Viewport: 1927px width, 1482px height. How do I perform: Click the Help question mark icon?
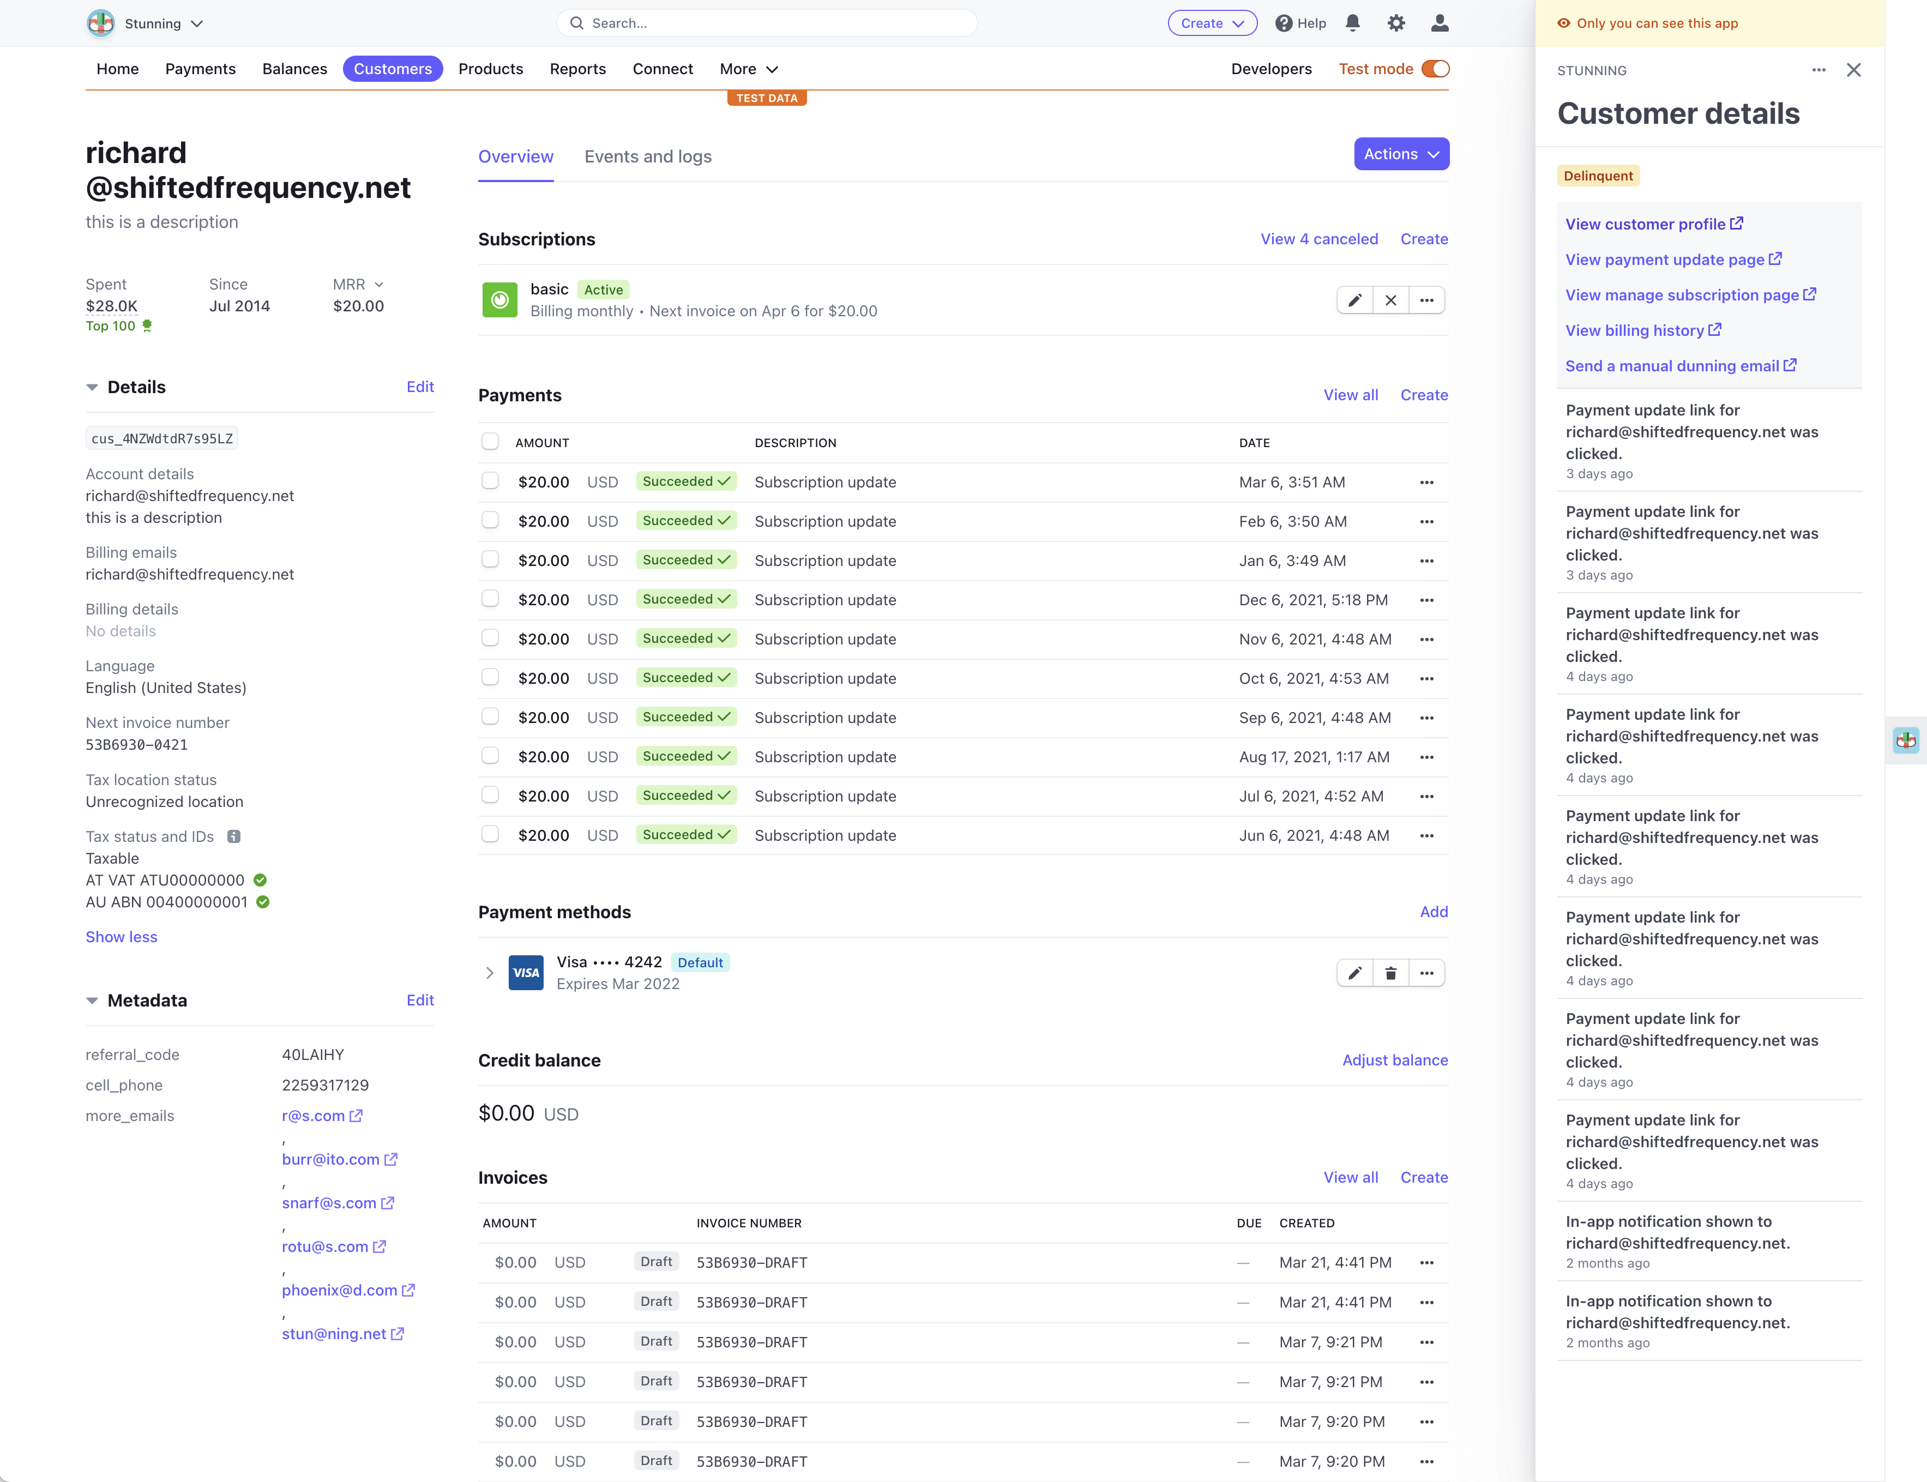coord(1283,23)
